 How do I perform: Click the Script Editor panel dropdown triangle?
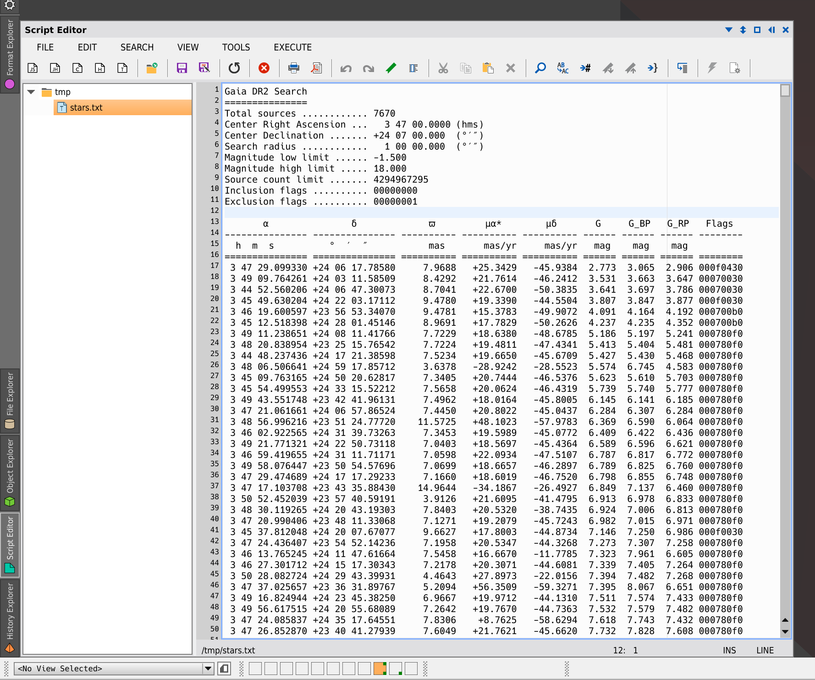(x=729, y=30)
